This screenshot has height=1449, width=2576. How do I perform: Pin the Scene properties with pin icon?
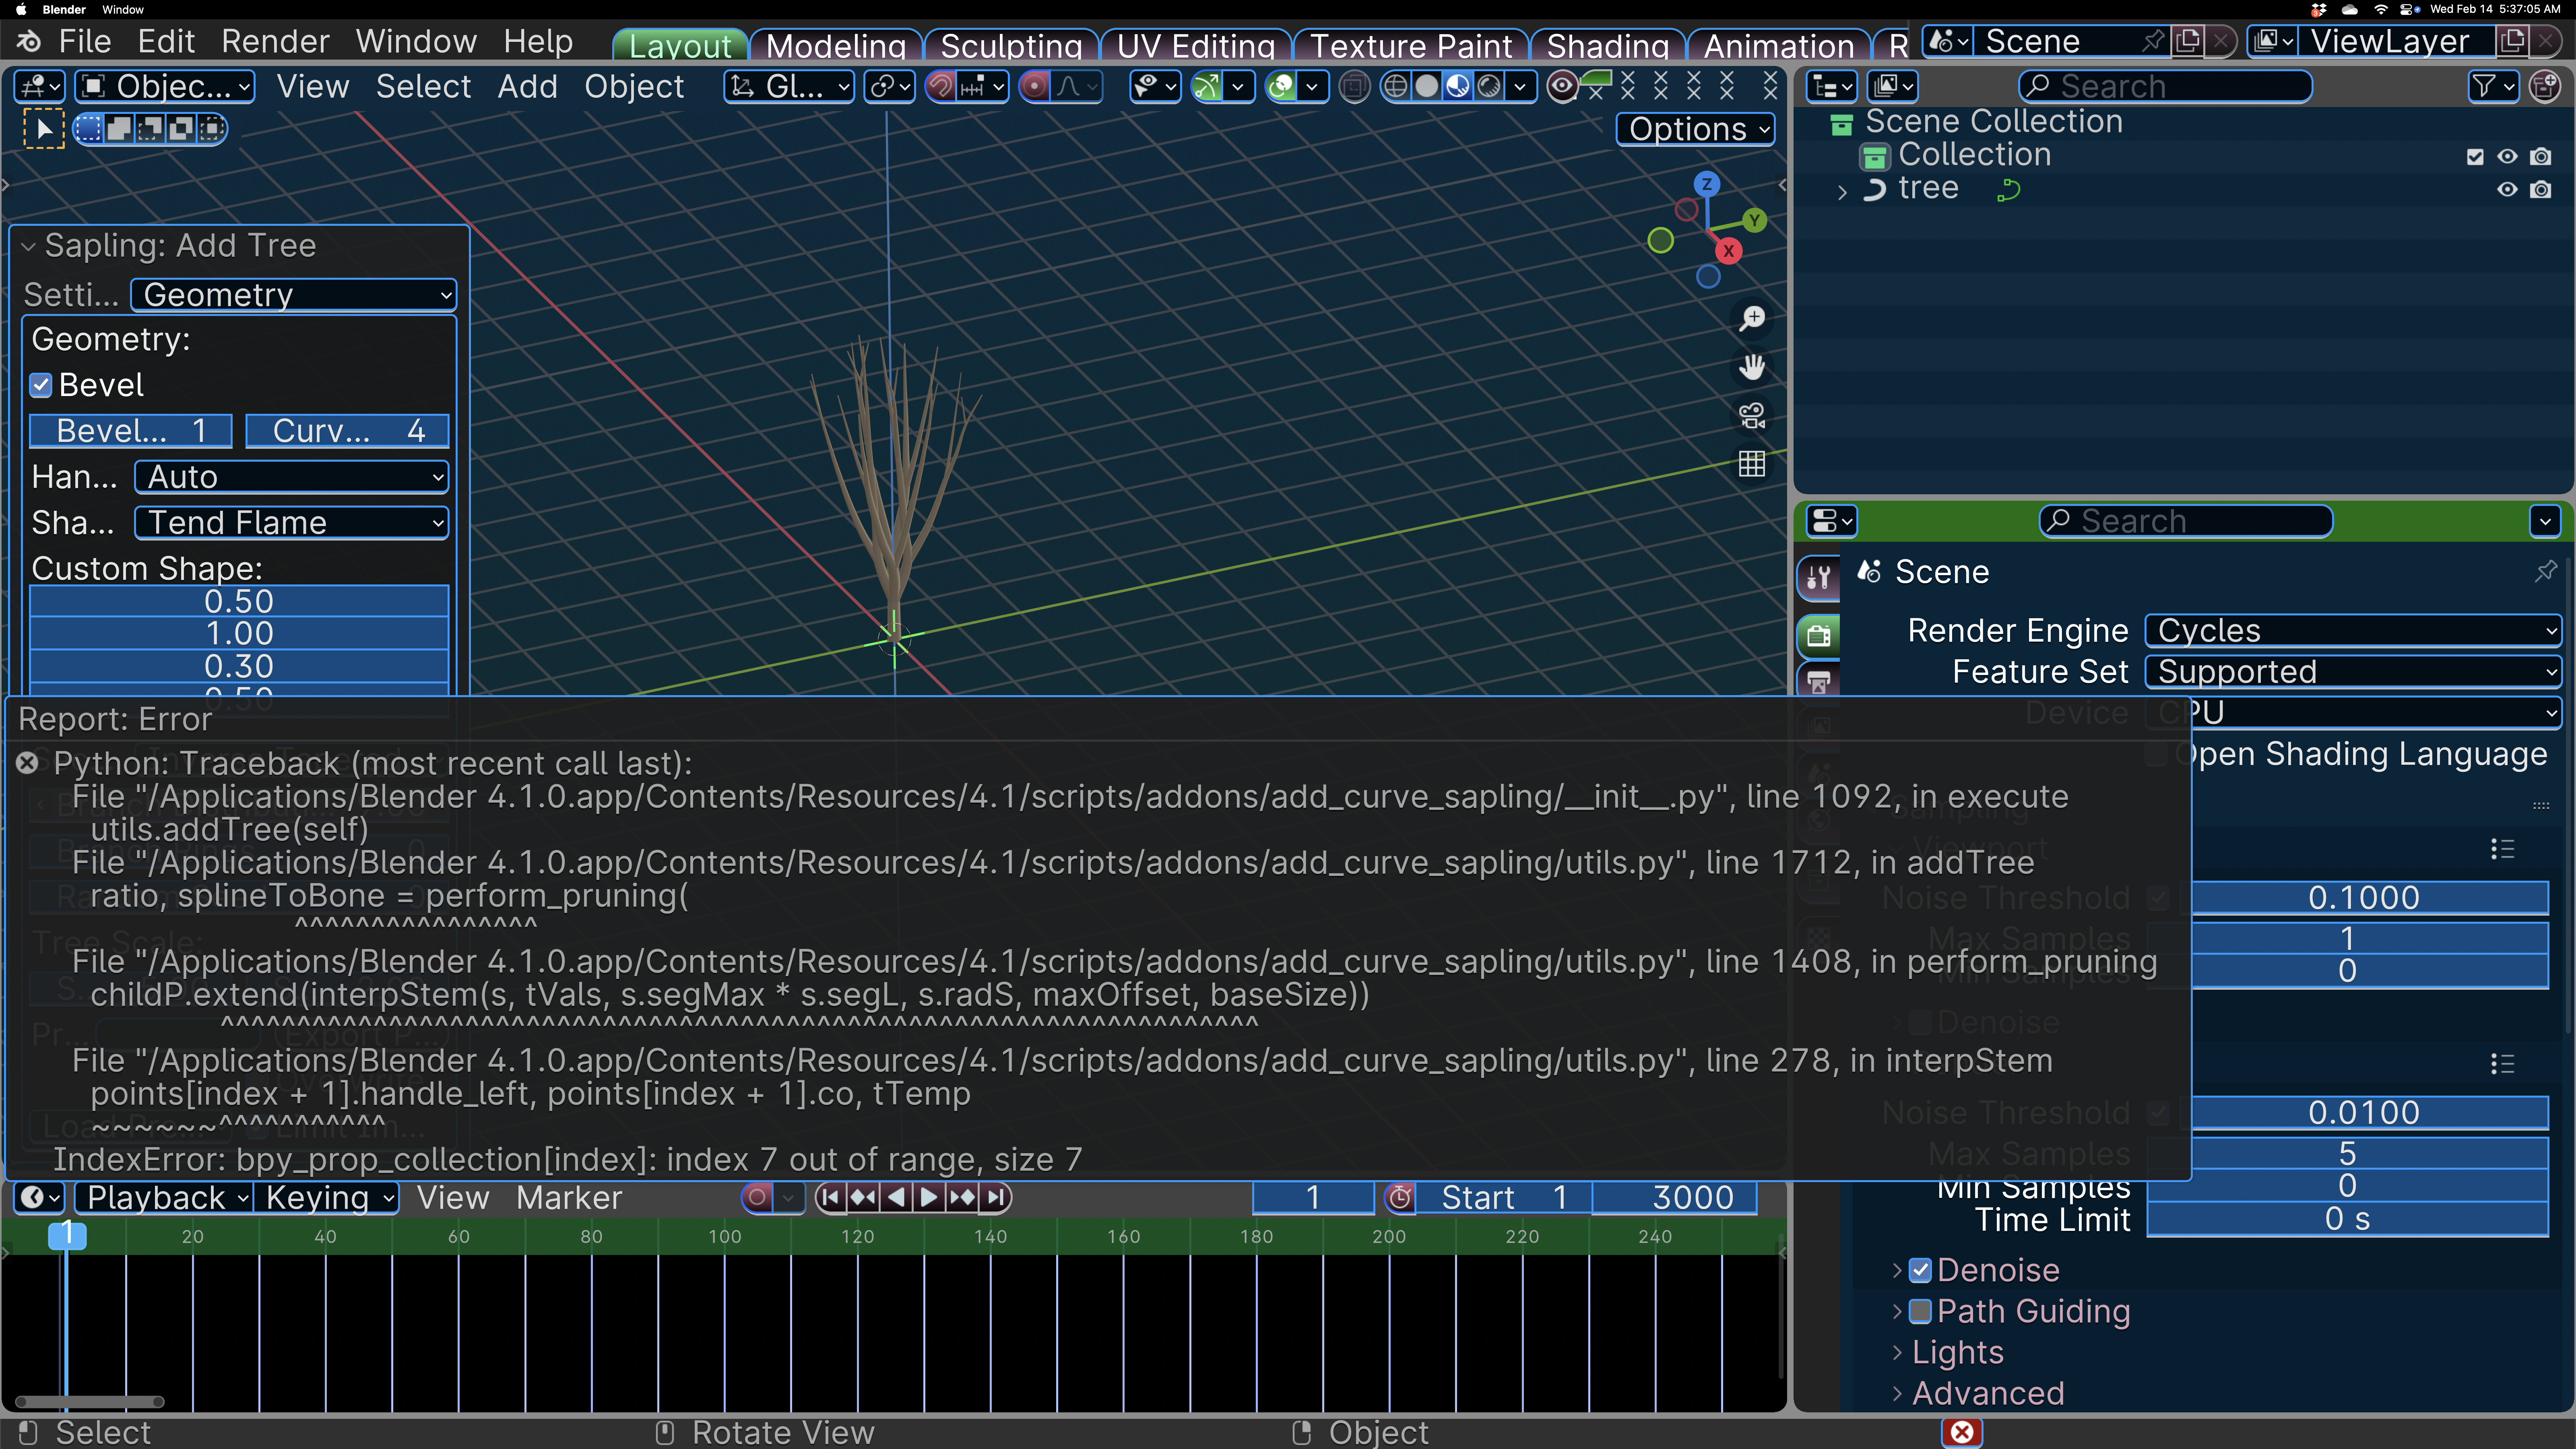[x=2545, y=572]
